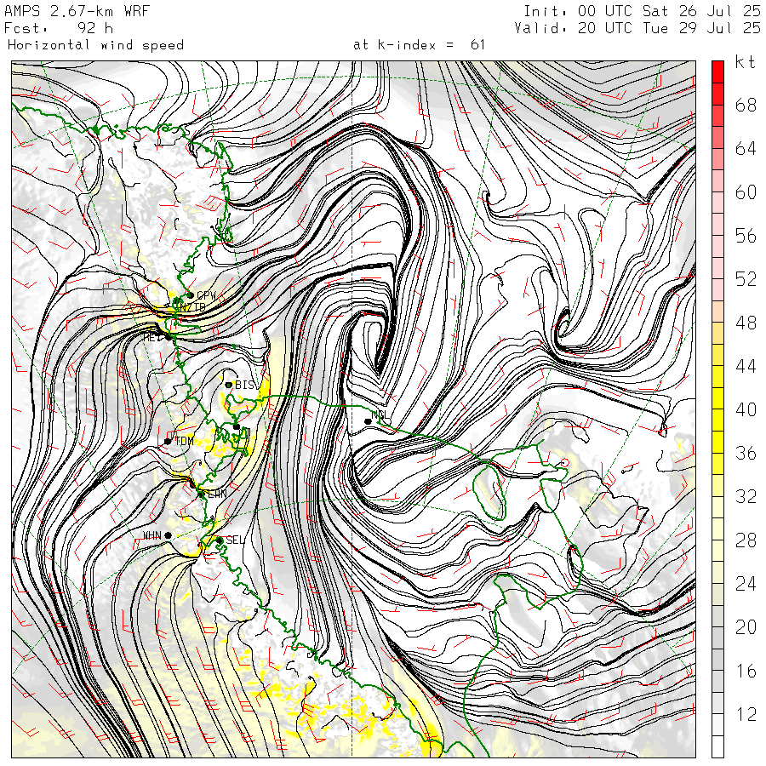Click the 64 value on color bar
Image resolution: width=766 pixels, height=766 pixels.
746,148
